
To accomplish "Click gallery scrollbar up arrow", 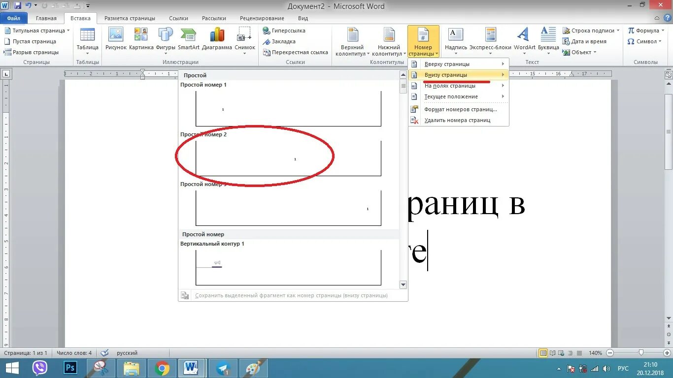I will coord(403,74).
